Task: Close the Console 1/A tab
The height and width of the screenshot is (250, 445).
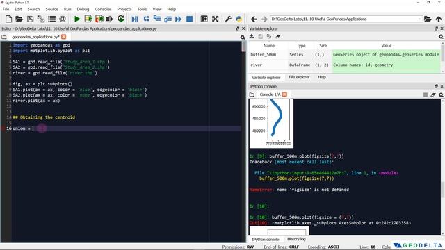Action: (x=284, y=94)
